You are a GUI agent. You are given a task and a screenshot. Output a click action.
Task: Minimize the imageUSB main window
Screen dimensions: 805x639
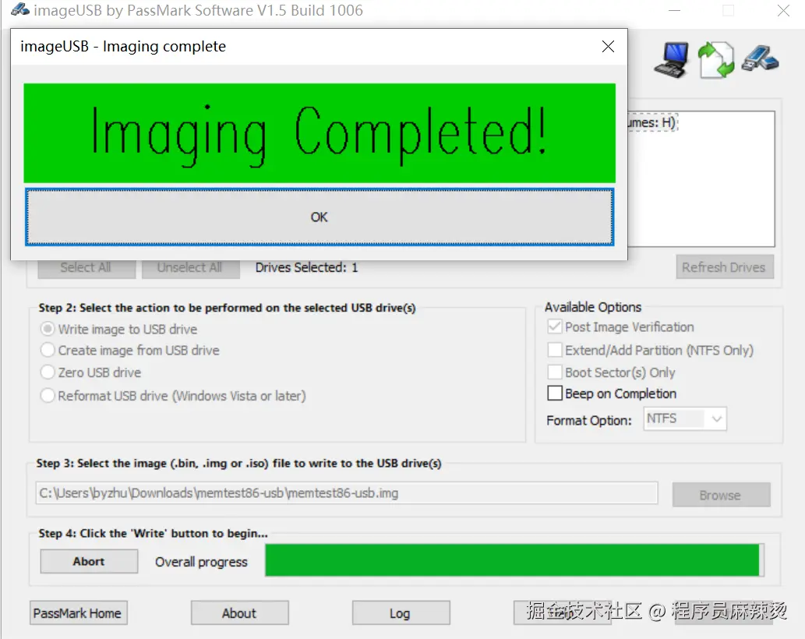pyautogui.click(x=674, y=10)
